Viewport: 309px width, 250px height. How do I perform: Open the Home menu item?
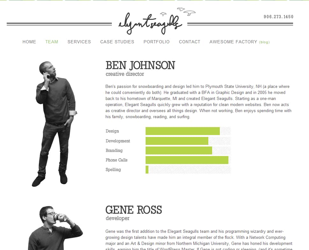click(29, 42)
